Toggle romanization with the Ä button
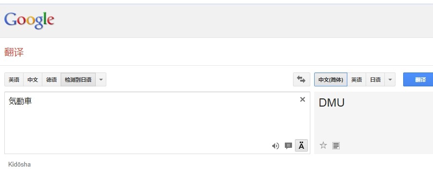The height and width of the screenshot is (192, 433). click(301, 145)
